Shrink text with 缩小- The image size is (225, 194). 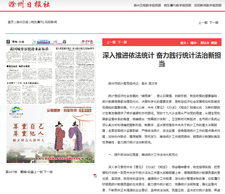(194, 43)
